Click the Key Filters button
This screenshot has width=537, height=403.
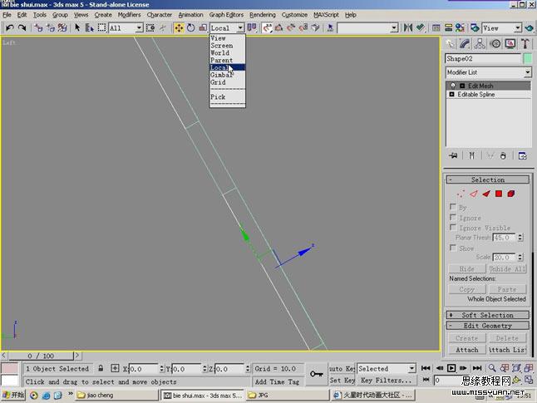[x=387, y=380]
